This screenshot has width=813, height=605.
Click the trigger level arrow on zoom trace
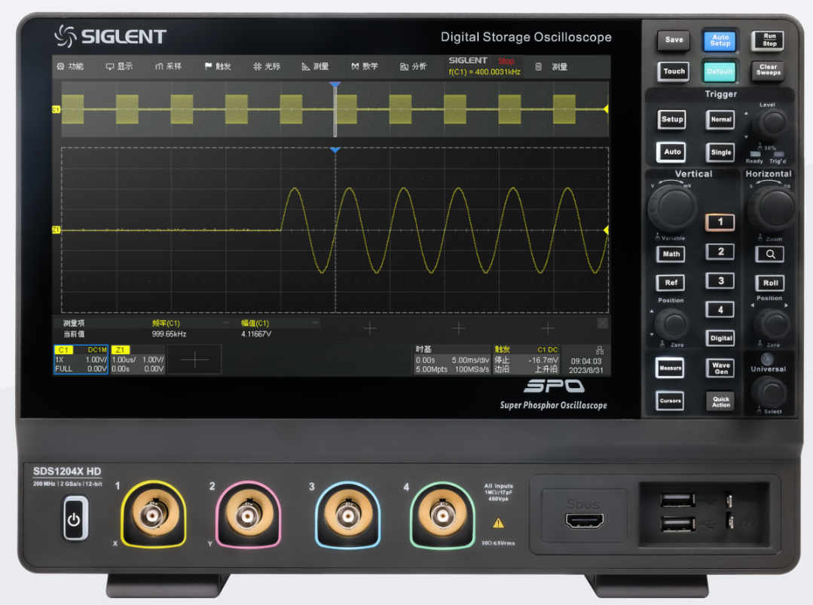(606, 230)
